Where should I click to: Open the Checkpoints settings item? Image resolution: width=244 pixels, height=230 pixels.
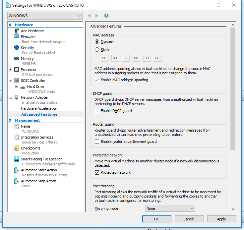tap(30, 148)
